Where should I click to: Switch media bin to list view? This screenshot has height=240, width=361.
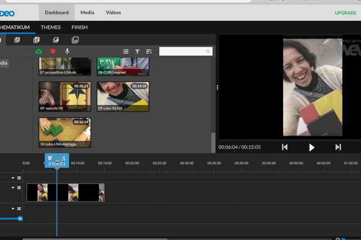click(x=126, y=52)
